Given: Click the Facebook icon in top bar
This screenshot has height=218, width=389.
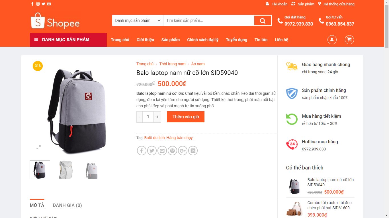Looking at the screenshot, I should pos(32,4).
